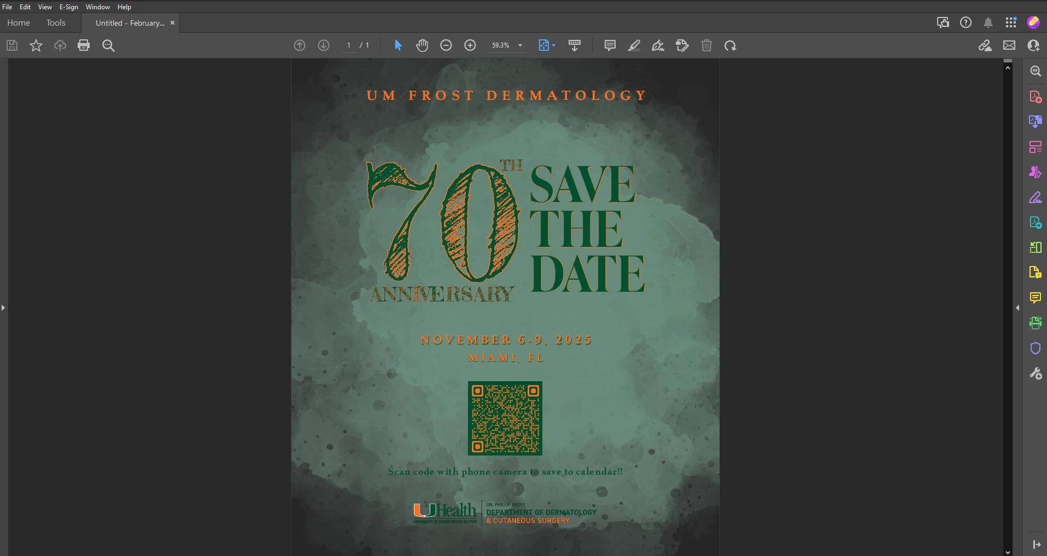Open the E-Sign menu
1047x556 pixels.
pyautogui.click(x=69, y=7)
